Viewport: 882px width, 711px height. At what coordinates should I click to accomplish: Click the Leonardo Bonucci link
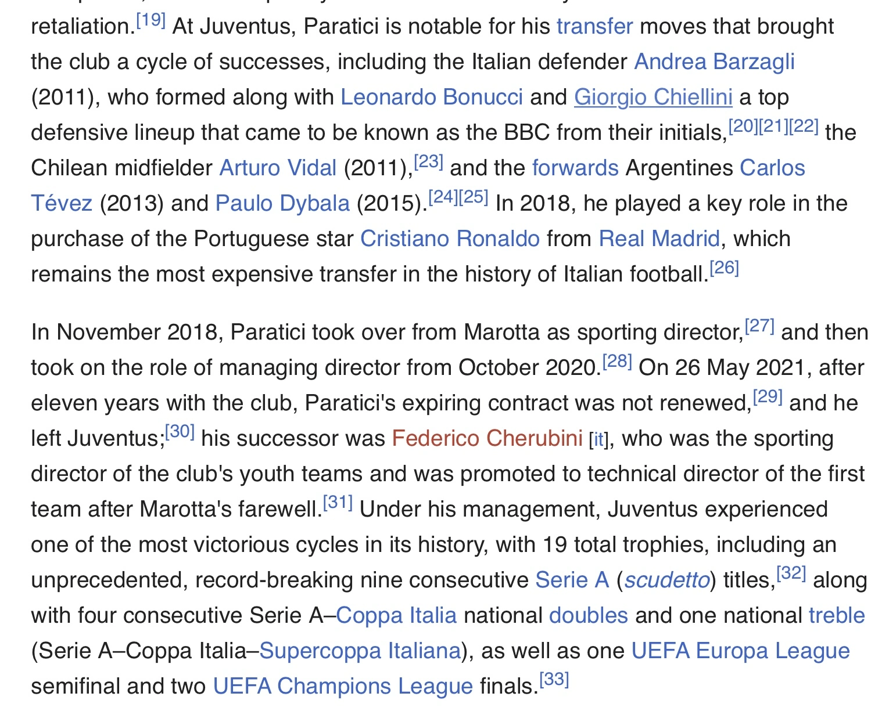point(432,98)
